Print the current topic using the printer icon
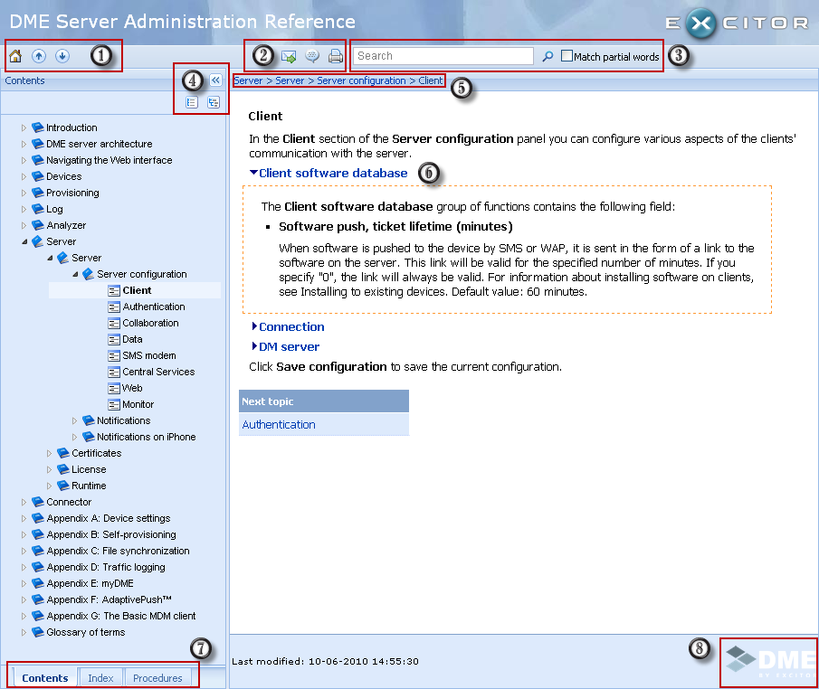 [x=336, y=57]
